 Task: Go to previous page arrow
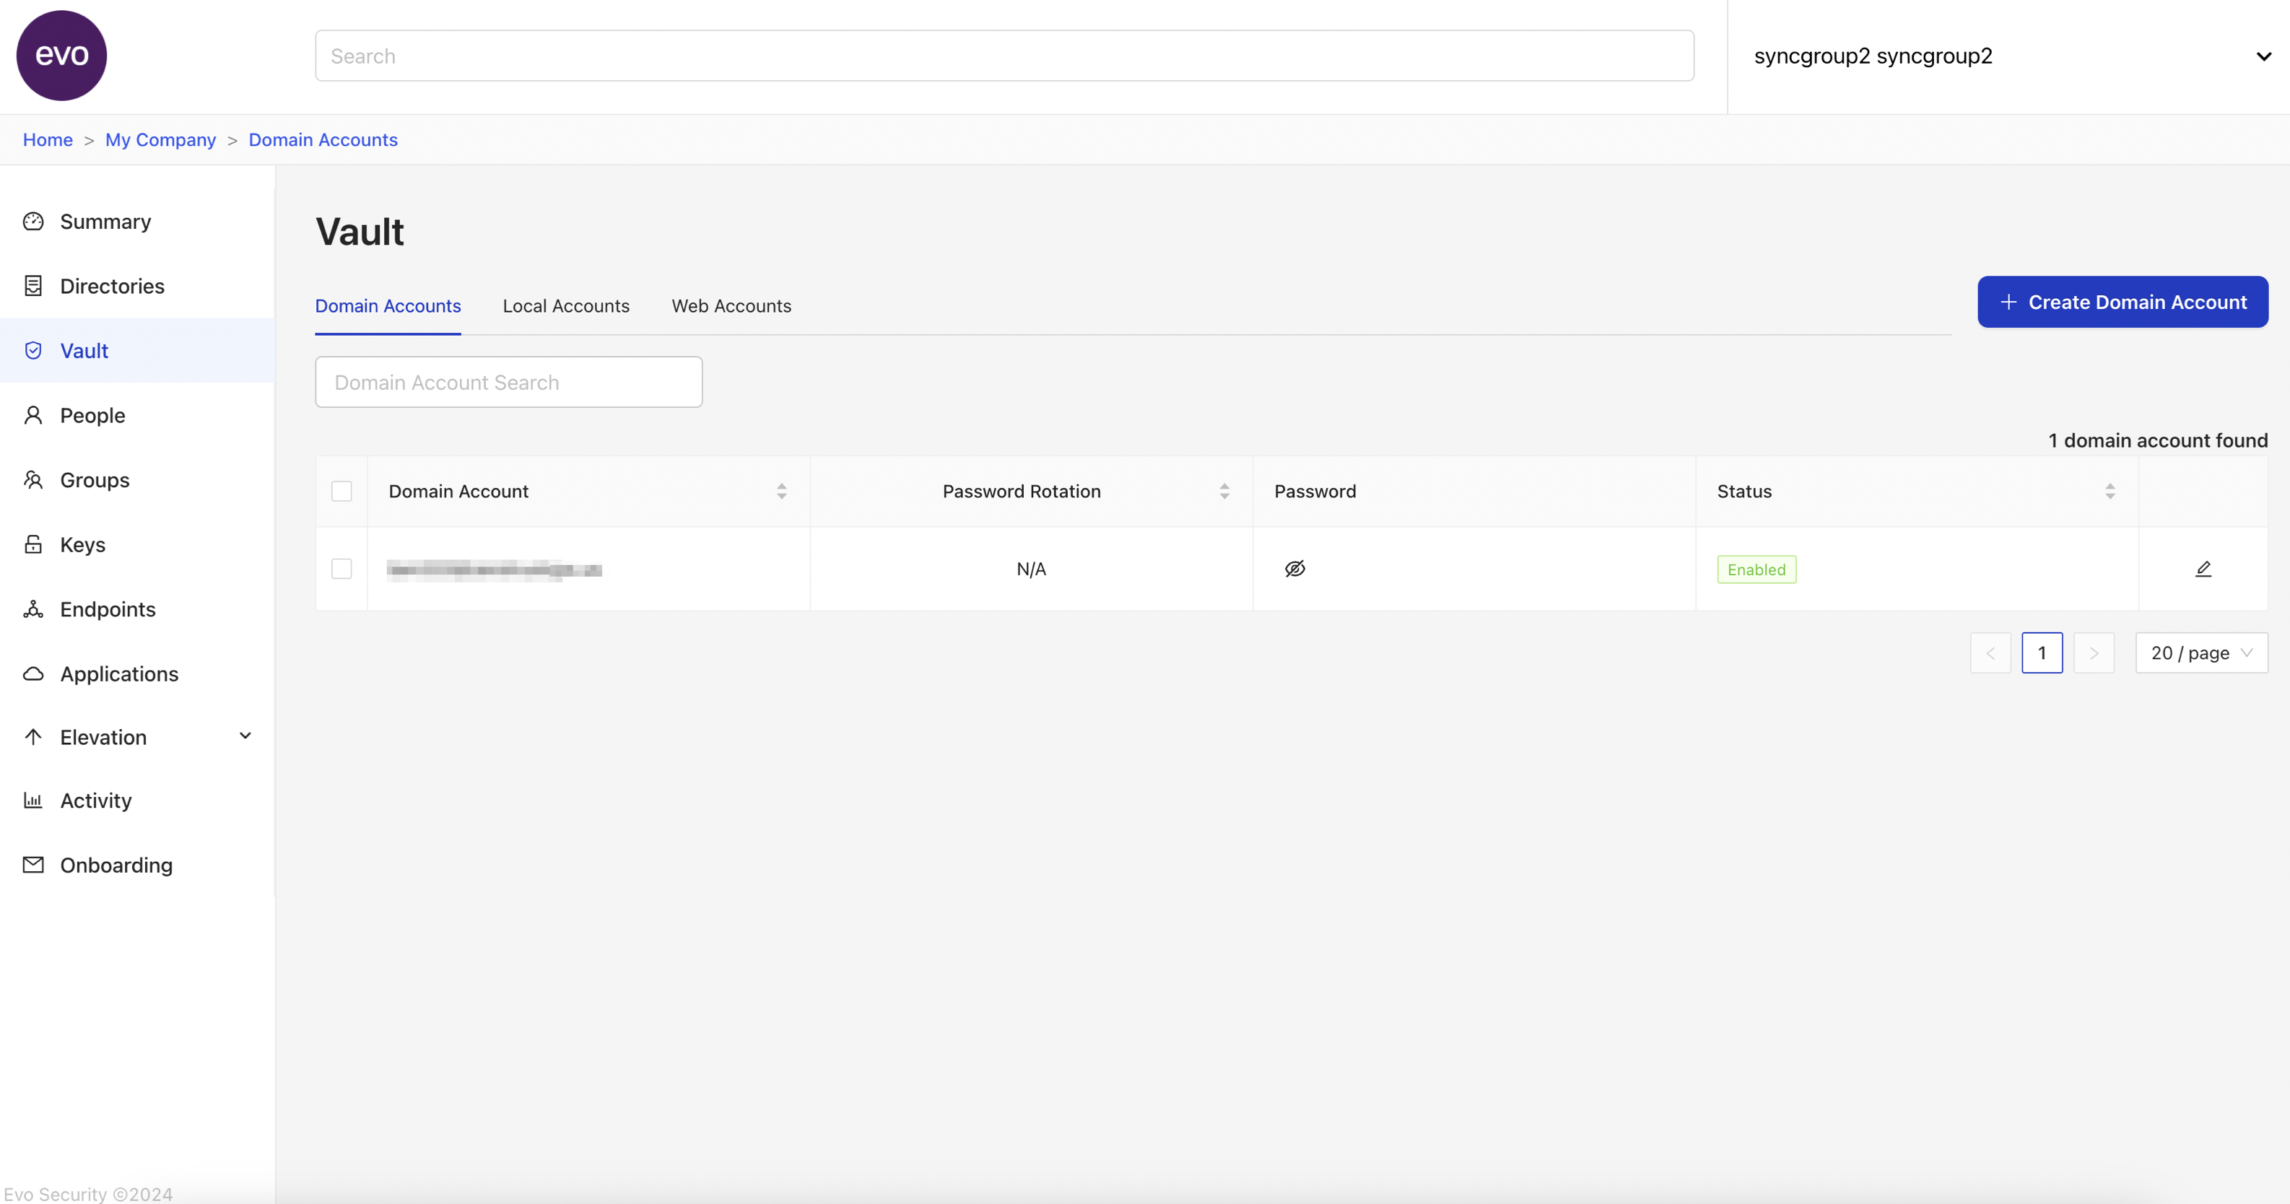click(x=1990, y=653)
